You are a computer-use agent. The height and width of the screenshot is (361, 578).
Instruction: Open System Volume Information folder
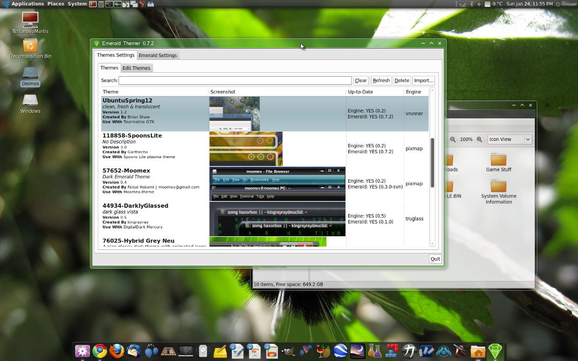(498, 191)
